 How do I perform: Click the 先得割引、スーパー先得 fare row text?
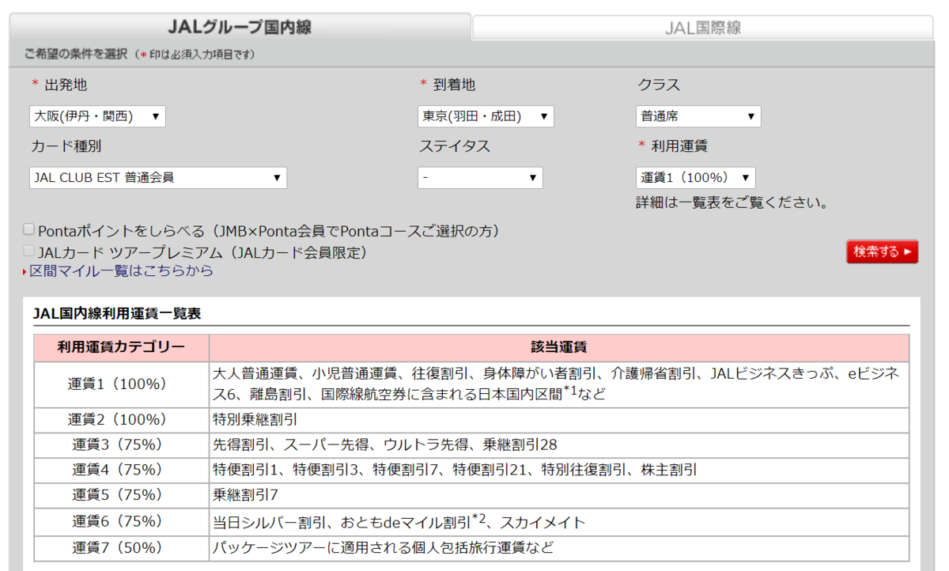click(x=385, y=444)
